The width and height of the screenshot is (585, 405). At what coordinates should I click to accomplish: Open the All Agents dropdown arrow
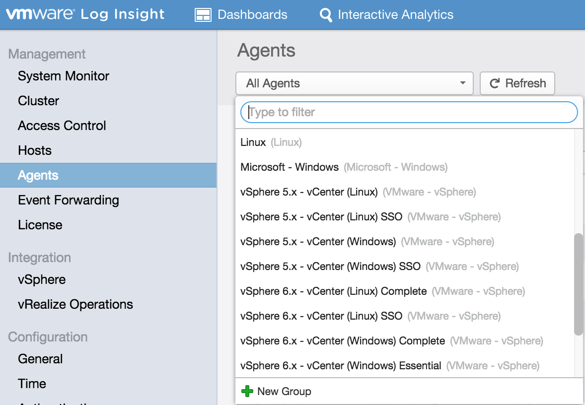tap(463, 83)
